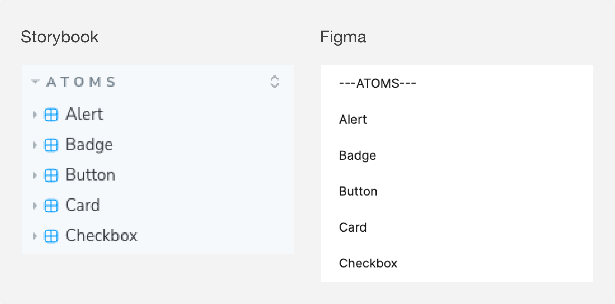Click the Checkbox component grid icon

[x=51, y=236]
